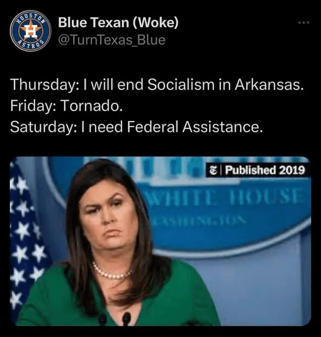The image size is (321, 337).
Task: Open the attached press briefing photo
Action: coord(160,241)
